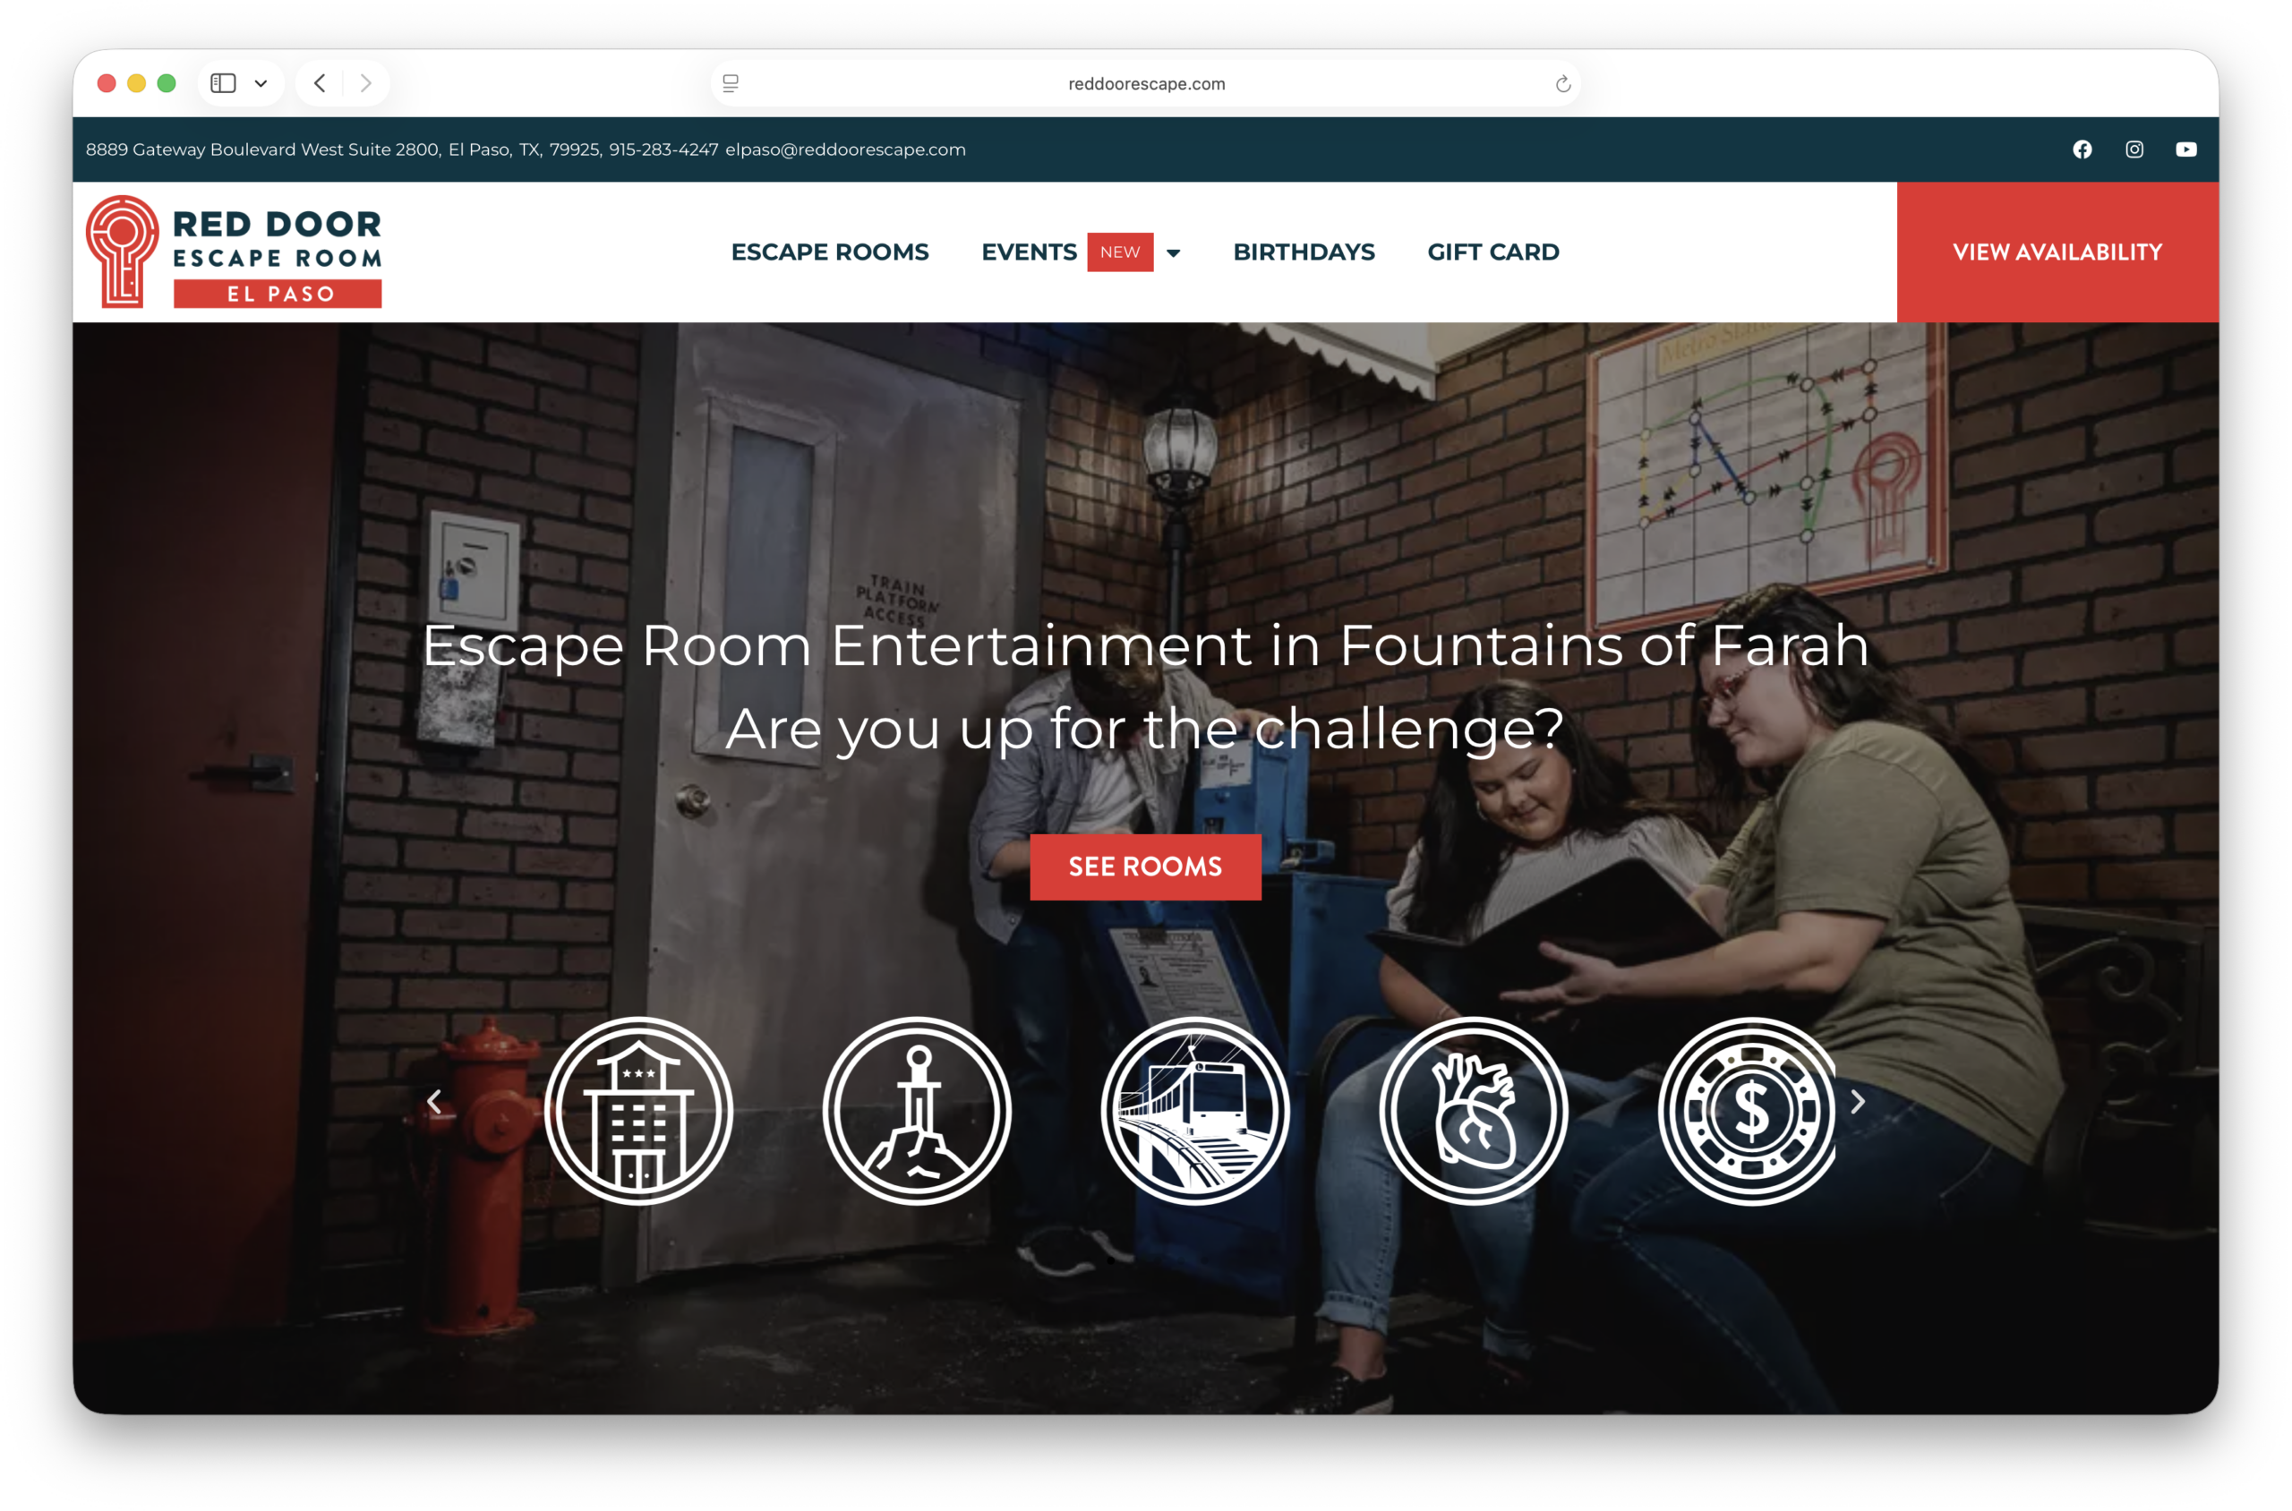Select the hotel building room icon
The height and width of the screenshot is (1511, 2292).
click(x=638, y=1111)
